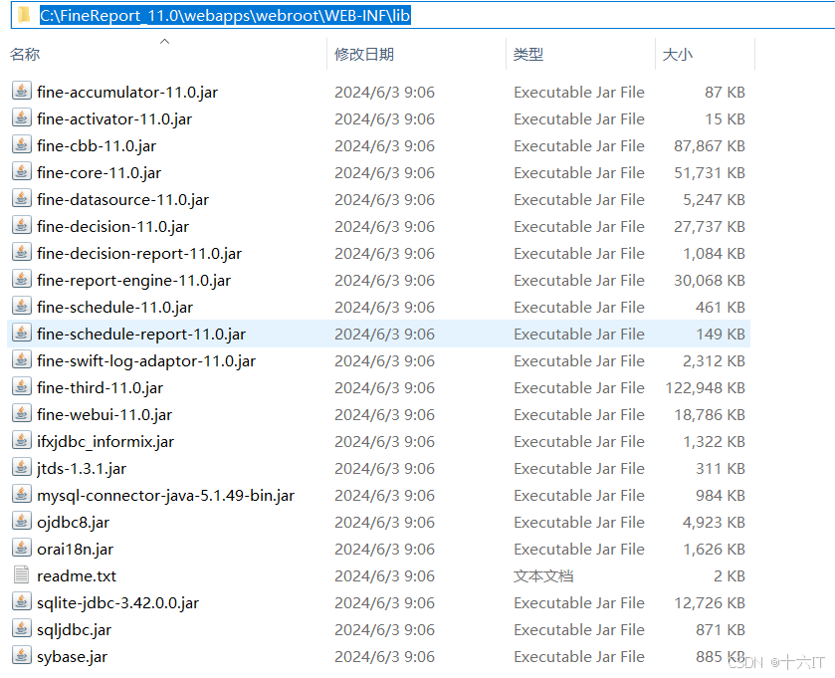Toggle sort arrow above the 名称 column
Image resolution: width=835 pixels, height=678 pixels.
pos(164,42)
